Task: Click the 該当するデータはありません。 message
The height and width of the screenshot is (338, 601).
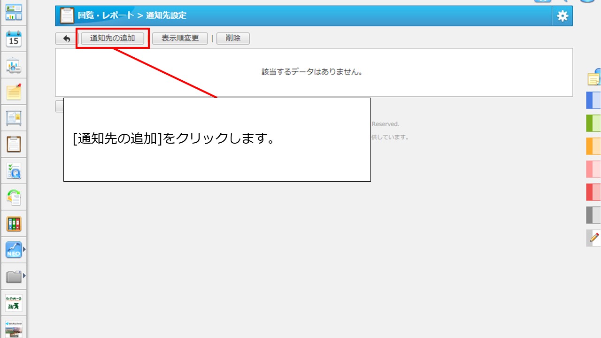Action: [x=312, y=72]
